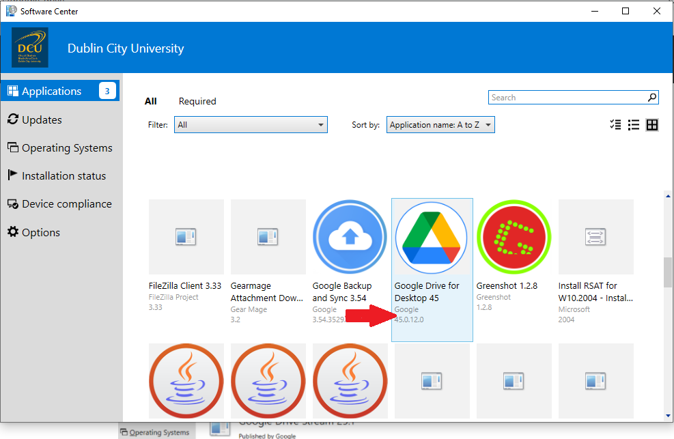Click version text 45.0.12.0
The width and height of the screenshot is (674, 439).
point(409,320)
